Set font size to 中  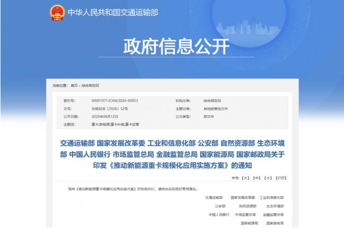tap(257, 178)
